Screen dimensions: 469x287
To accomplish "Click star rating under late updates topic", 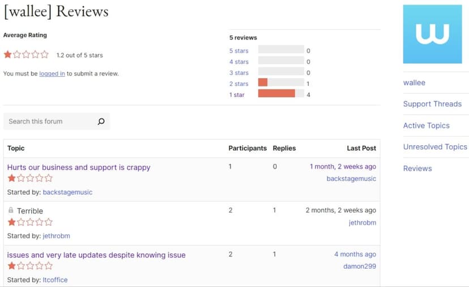I will coord(30,266).
